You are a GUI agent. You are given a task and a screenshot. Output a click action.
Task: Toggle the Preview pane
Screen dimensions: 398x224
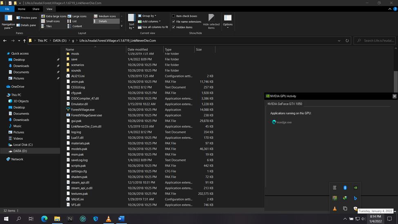(27, 18)
